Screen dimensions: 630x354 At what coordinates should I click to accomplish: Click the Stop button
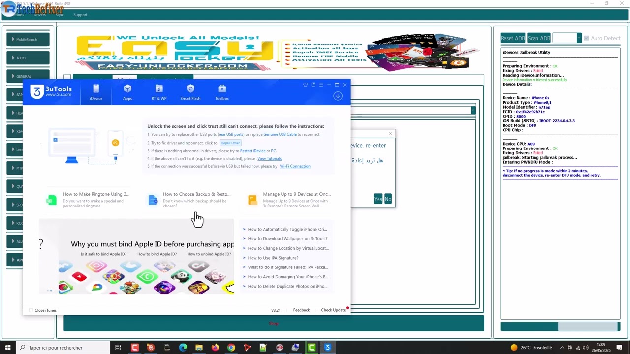coord(274,323)
